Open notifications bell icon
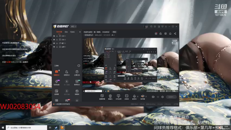This screenshot has height=130, width=231. (x=170, y=34)
